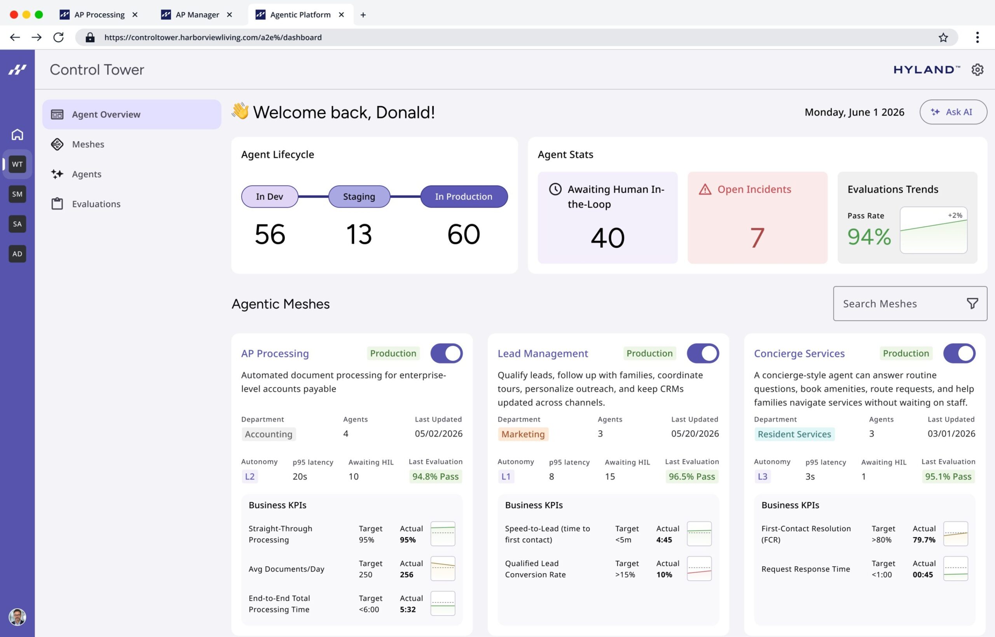
Task: Disable the Lead Management mesh switch
Action: (x=703, y=353)
